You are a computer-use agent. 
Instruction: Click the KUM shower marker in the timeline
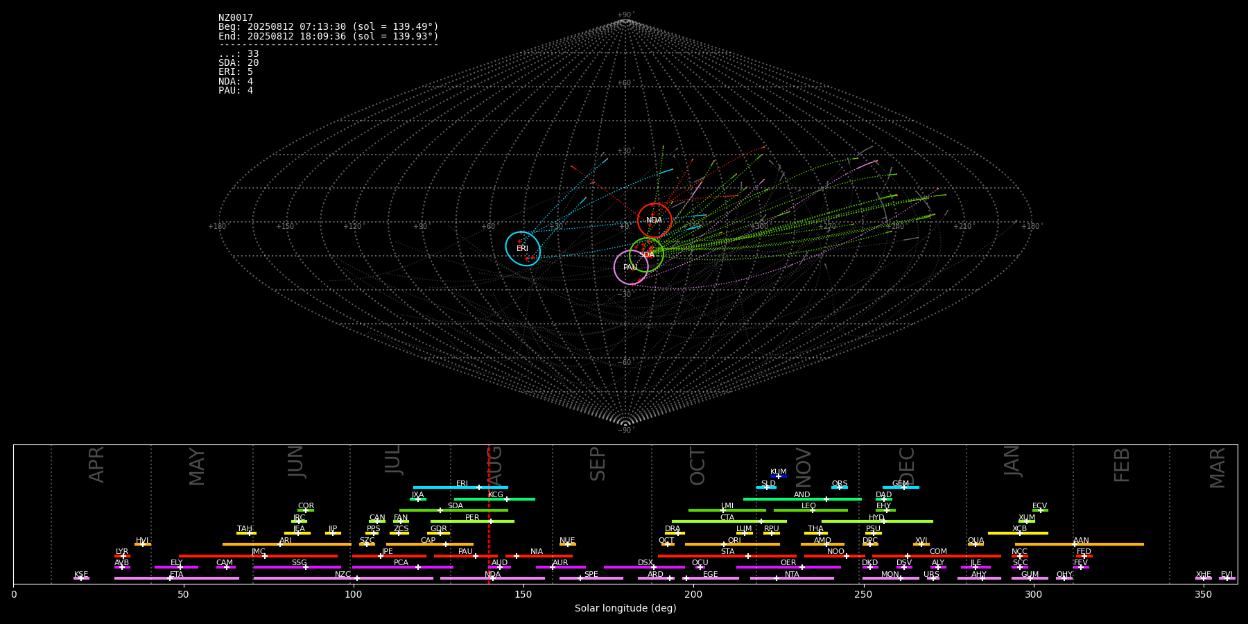click(x=779, y=476)
